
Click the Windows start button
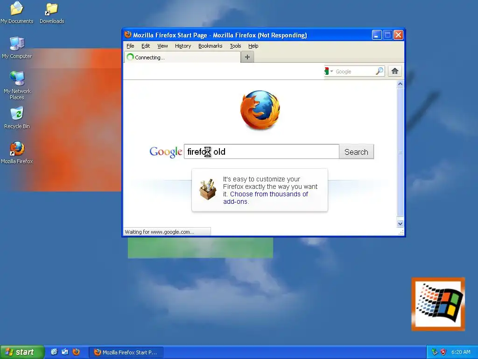22,352
